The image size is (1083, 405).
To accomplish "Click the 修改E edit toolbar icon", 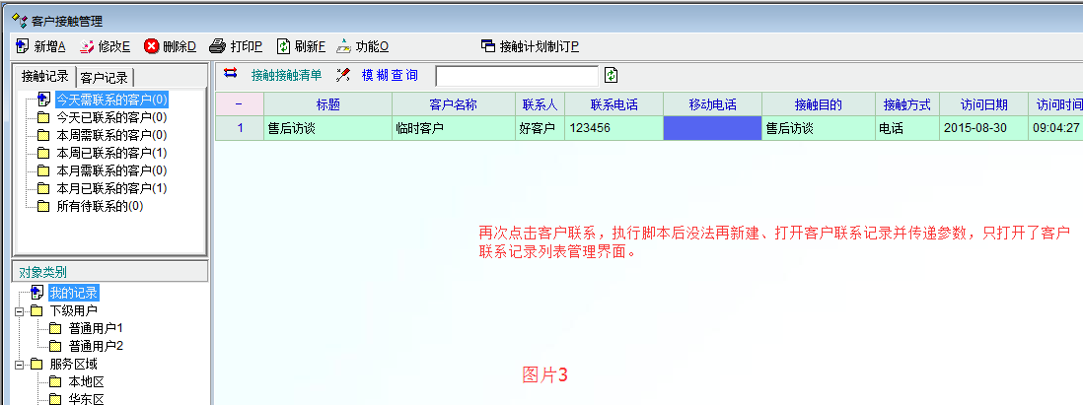I will 87,46.
